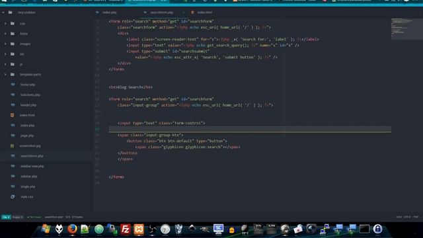This screenshot has width=423, height=238.
Task: Click searchform.php path in status bar
Action: (54, 217)
